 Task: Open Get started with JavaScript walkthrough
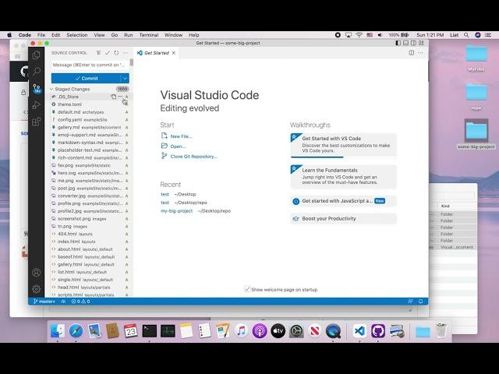344,201
